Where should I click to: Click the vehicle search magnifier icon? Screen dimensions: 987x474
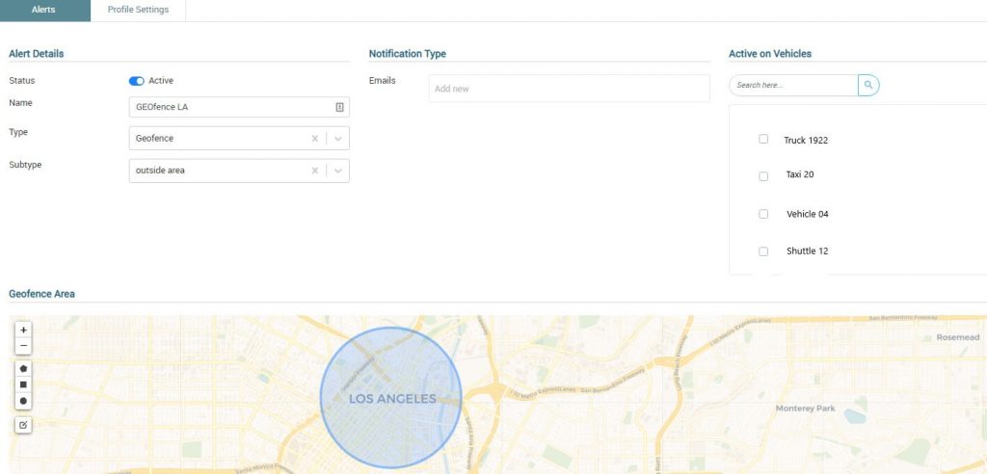click(868, 85)
